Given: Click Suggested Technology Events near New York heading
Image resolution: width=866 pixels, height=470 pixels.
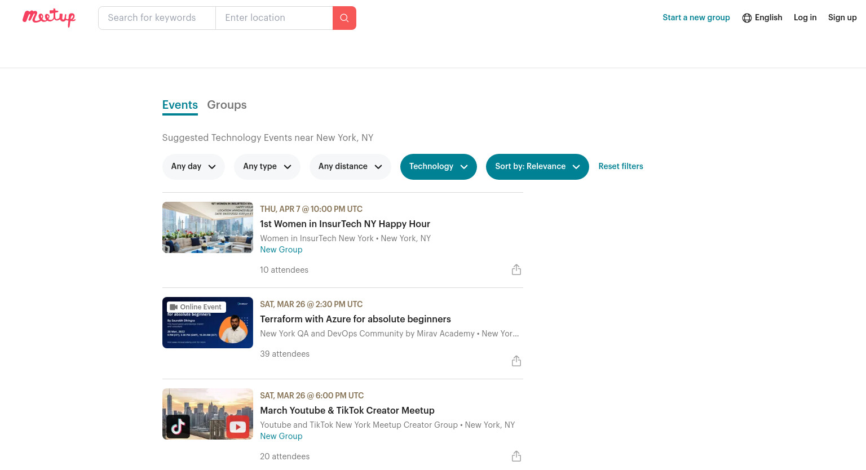Looking at the screenshot, I should tap(268, 138).
